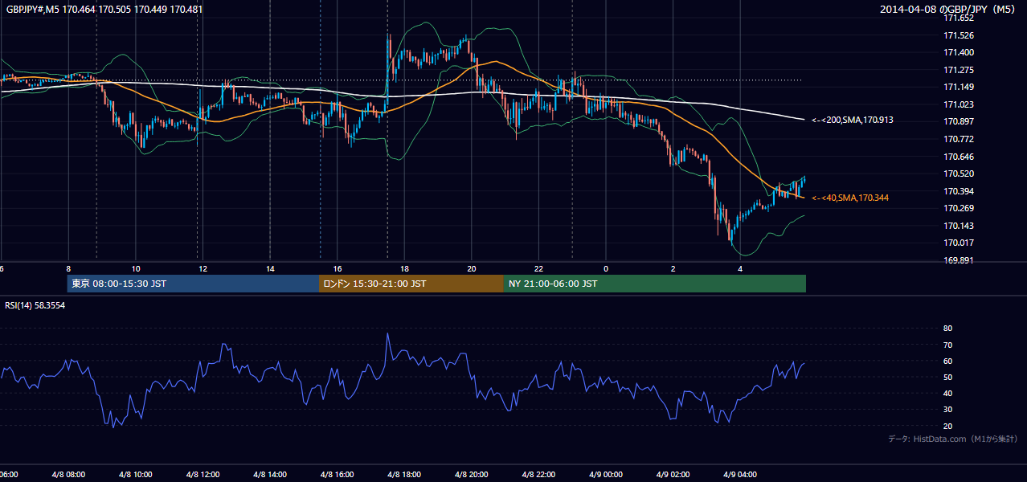Image resolution: width=1027 pixels, height=482 pixels.
Task: Click RSI scale value 20
Action: point(947,426)
